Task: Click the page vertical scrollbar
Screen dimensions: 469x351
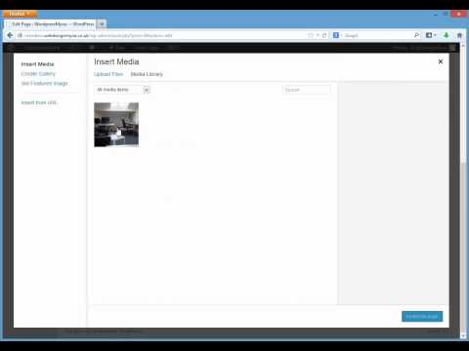Action: click(x=463, y=192)
